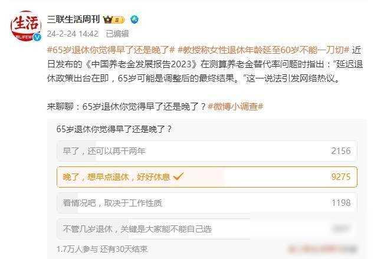Open hashtag #教授称女性退休年龄延至60岁不能一刀切#
Image resolution: width=374 pixels, height=259 pixels.
coord(264,50)
